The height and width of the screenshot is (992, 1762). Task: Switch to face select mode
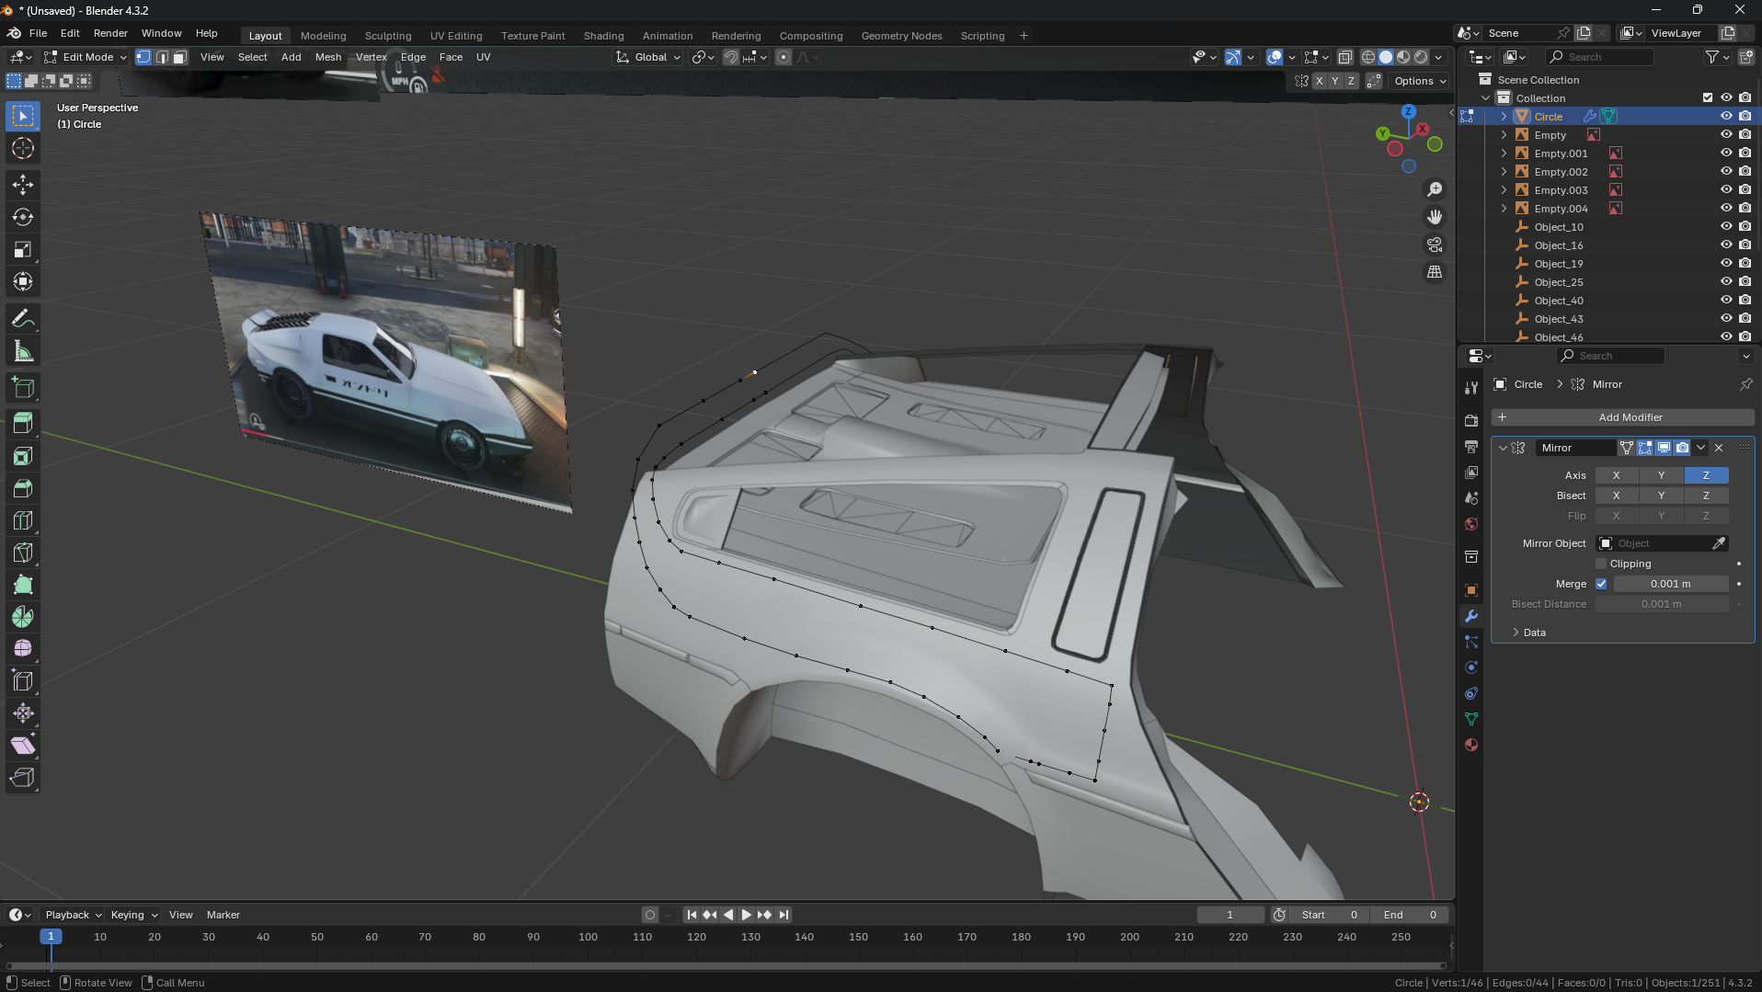point(180,57)
